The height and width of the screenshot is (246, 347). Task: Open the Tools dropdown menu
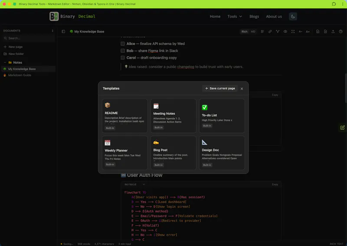(235, 16)
